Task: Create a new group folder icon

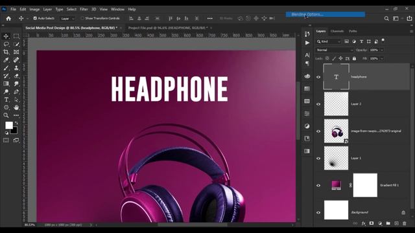Action: pos(388,223)
